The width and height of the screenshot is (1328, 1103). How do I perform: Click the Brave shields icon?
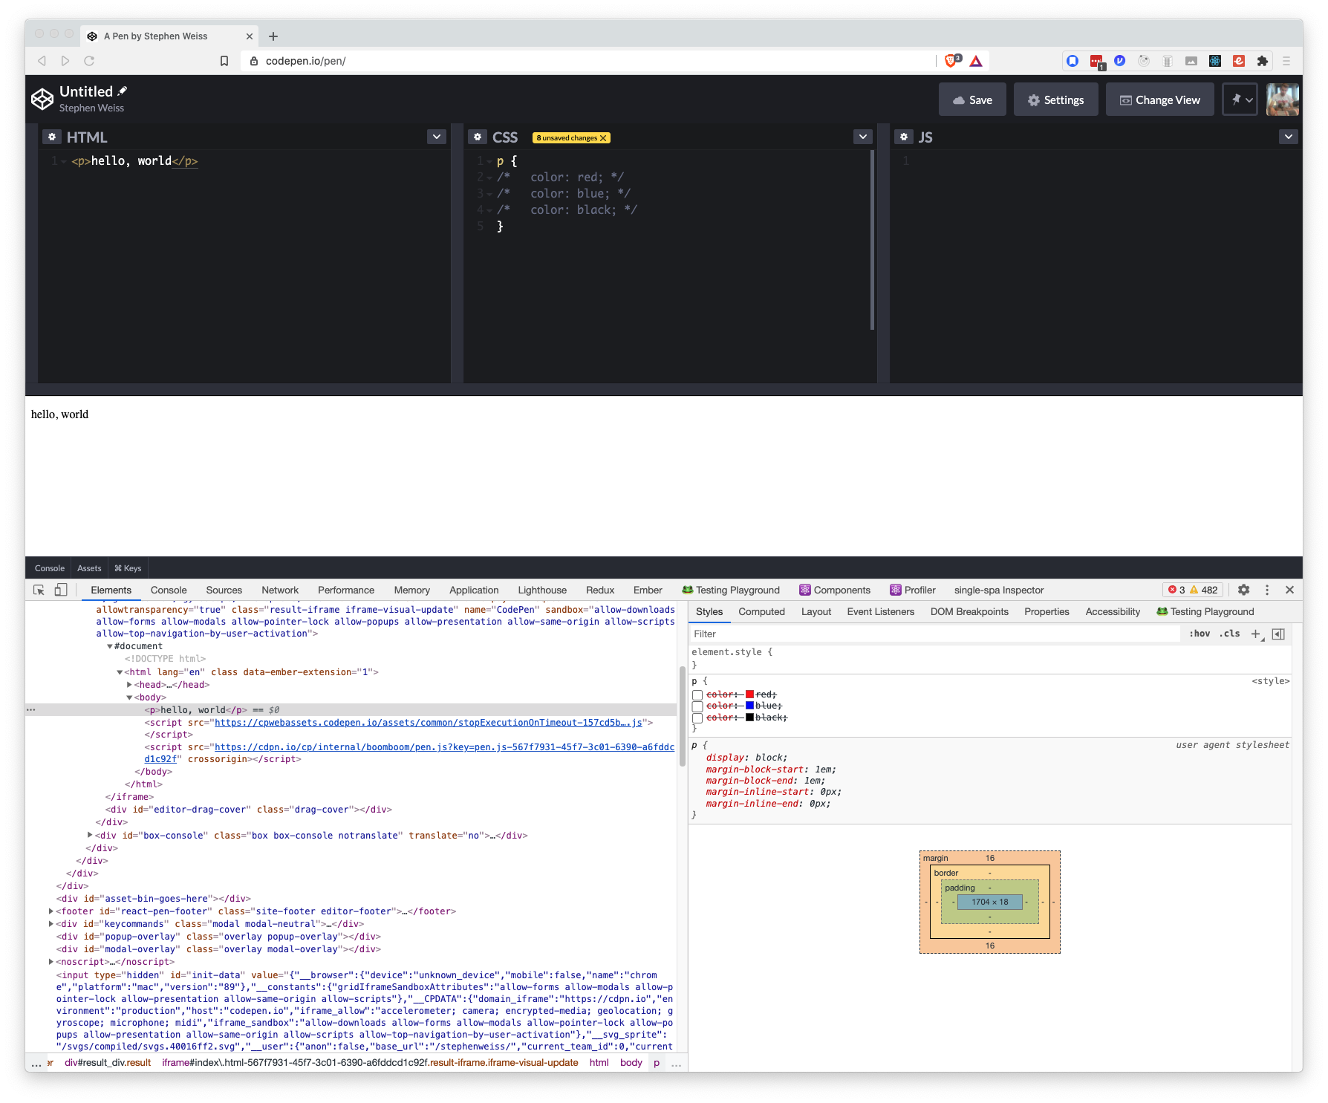point(951,60)
